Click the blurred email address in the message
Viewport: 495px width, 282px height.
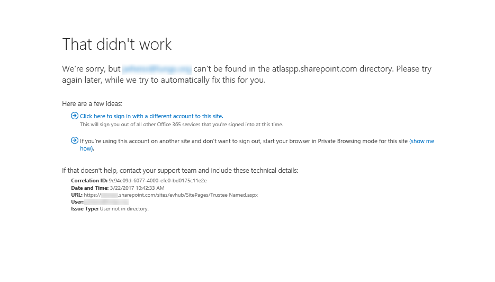157,69
